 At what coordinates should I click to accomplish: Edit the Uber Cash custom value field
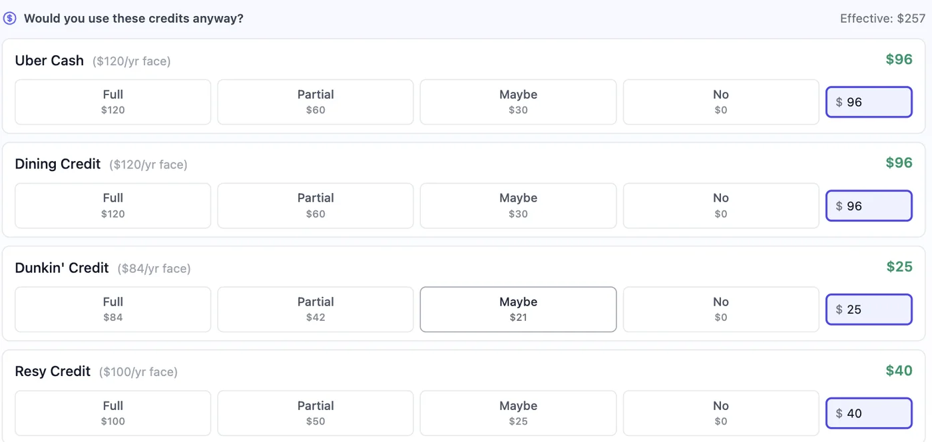[x=869, y=102]
